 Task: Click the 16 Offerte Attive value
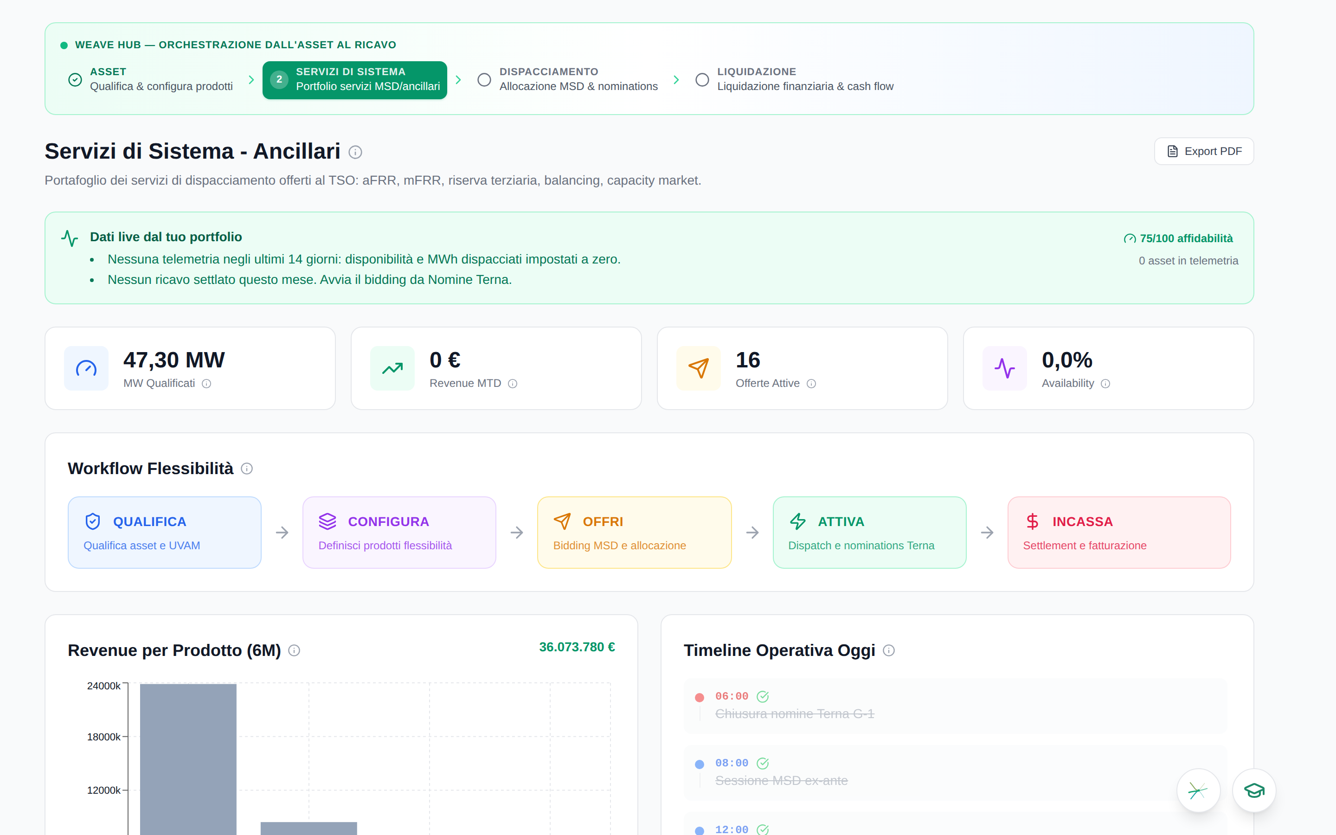(748, 360)
